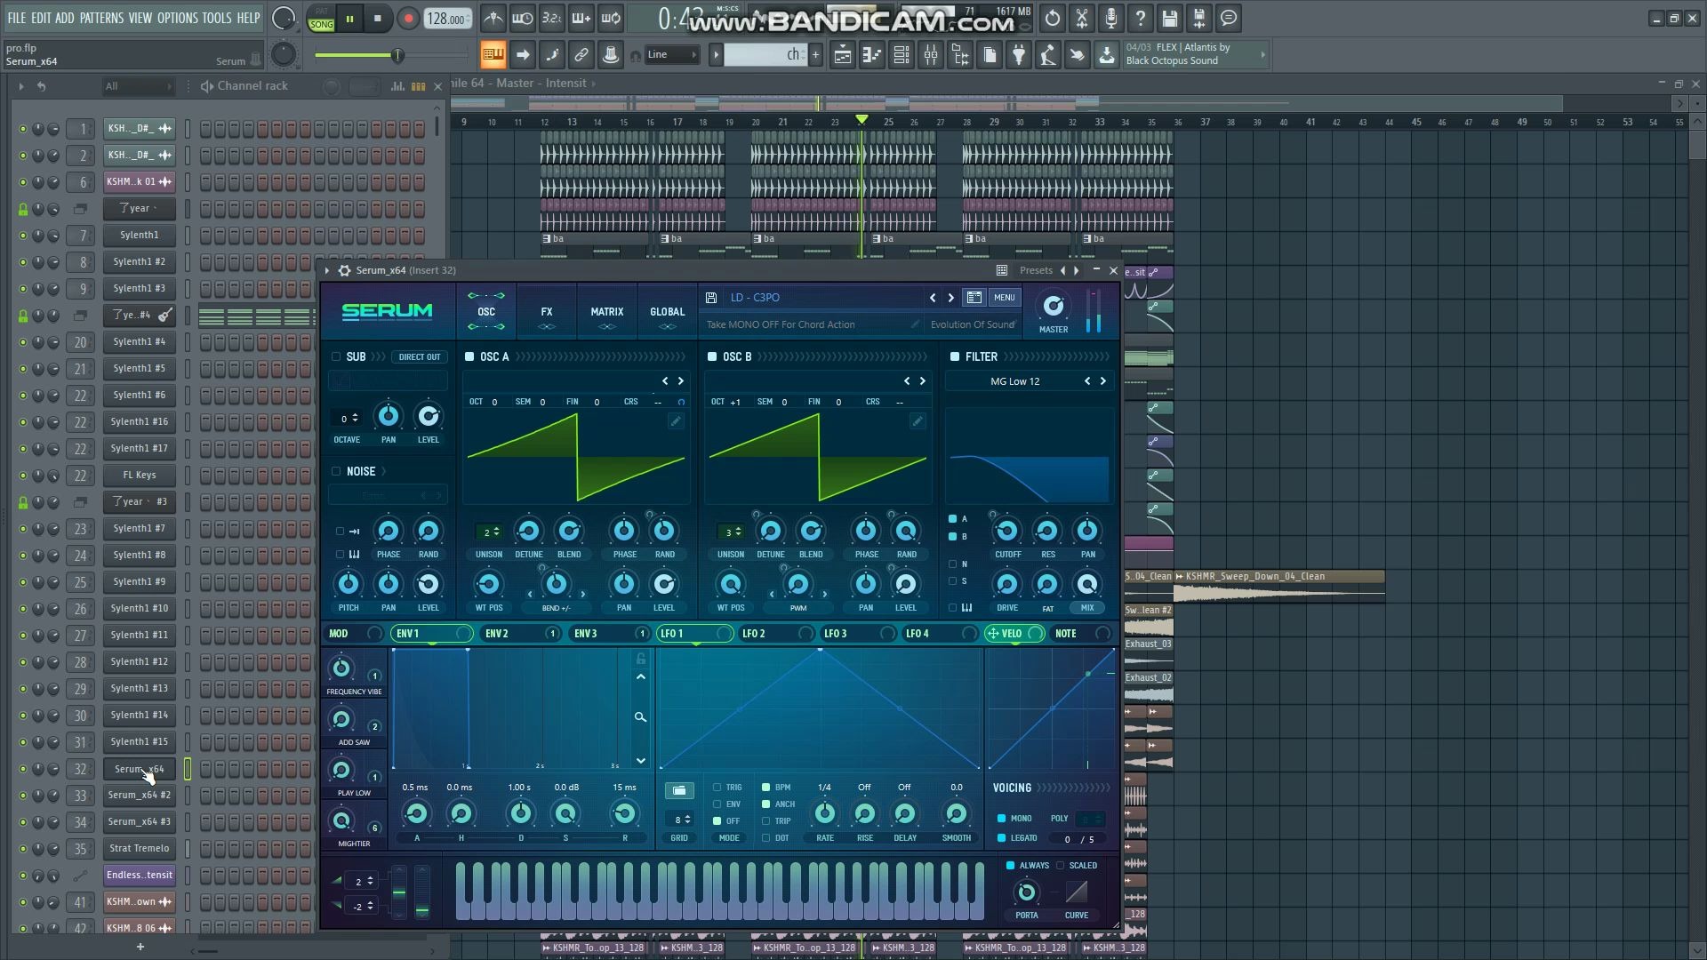Click the envelope zoom magnifier icon
Screen dimensions: 1707x960
pyautogui.click(x=640, y=717)
